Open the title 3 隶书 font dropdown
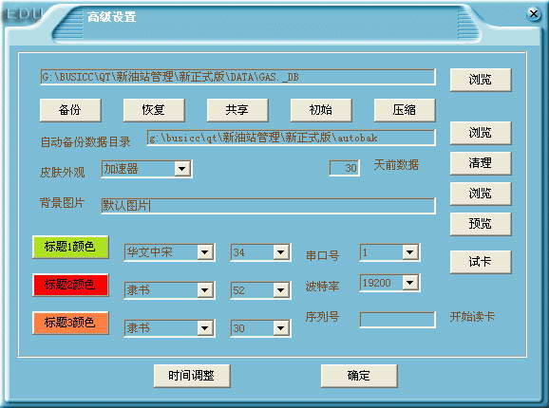 205,328
